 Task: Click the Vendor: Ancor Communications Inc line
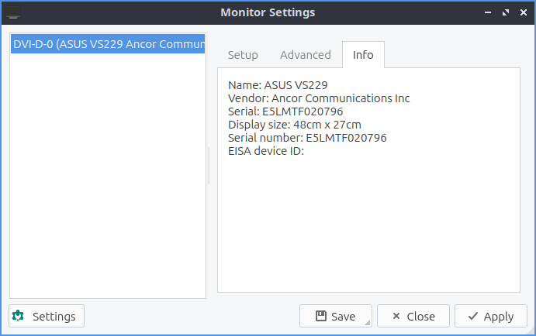tap(319, 98)
